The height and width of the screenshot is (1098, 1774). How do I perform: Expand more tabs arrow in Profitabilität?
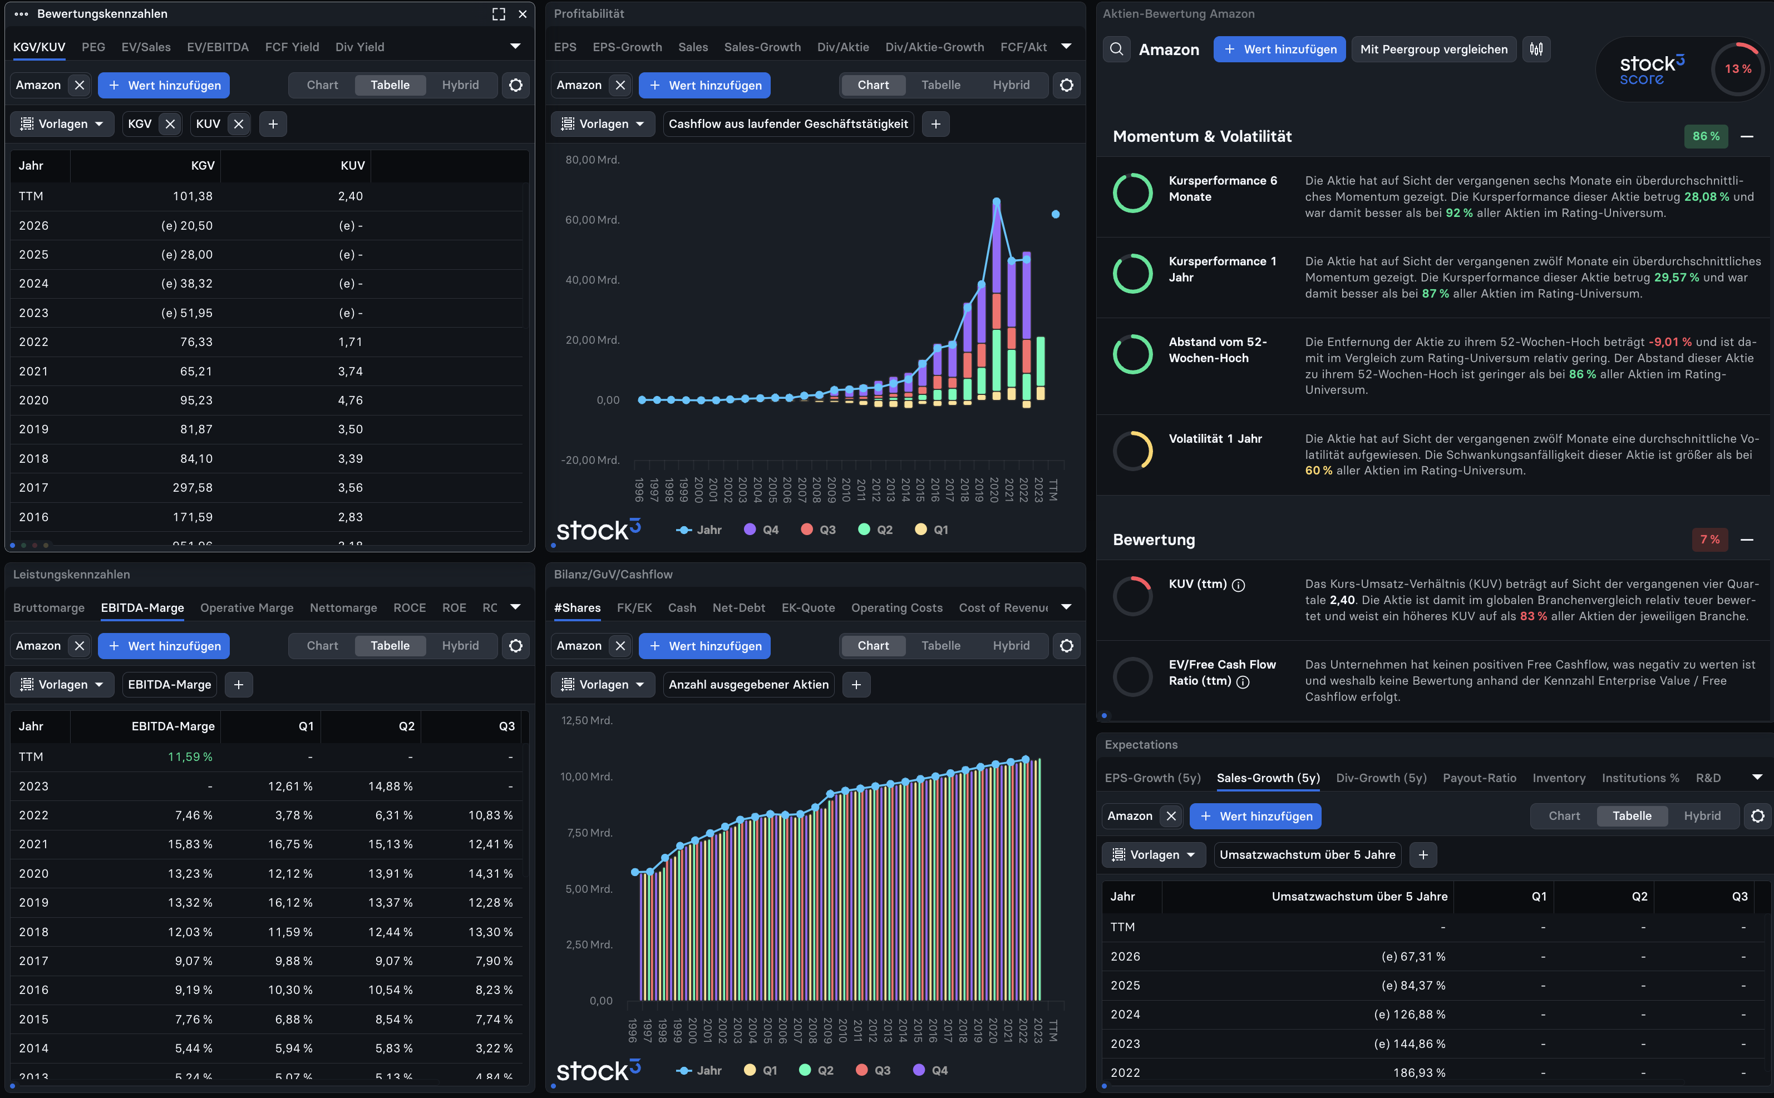1066,47
